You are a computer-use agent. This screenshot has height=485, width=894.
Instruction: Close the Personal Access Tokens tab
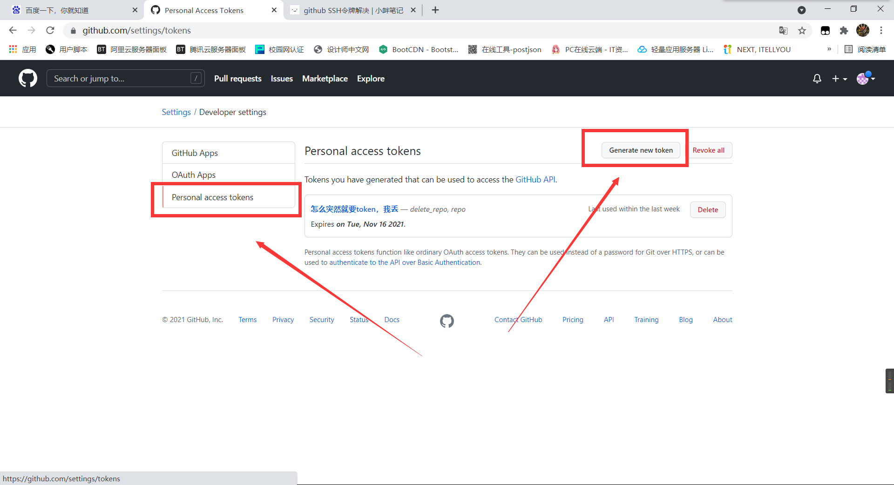(x=274, y=10)
